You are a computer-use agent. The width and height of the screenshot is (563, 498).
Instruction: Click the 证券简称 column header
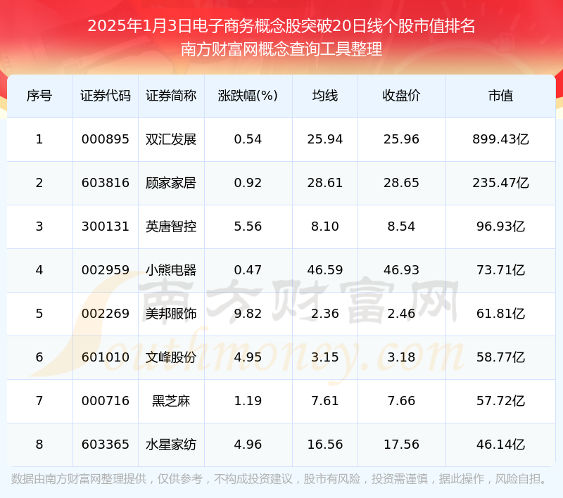click(x=171, y=96)
